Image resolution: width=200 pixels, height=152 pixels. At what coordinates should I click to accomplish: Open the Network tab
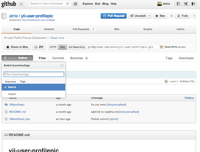(49, 29)
